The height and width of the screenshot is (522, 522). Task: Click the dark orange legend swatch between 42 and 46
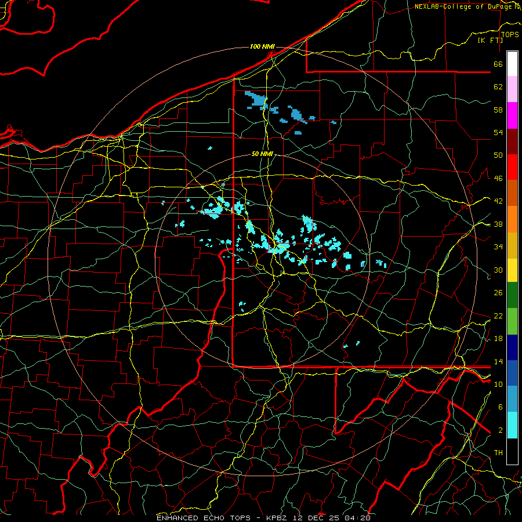click(512, 193)
